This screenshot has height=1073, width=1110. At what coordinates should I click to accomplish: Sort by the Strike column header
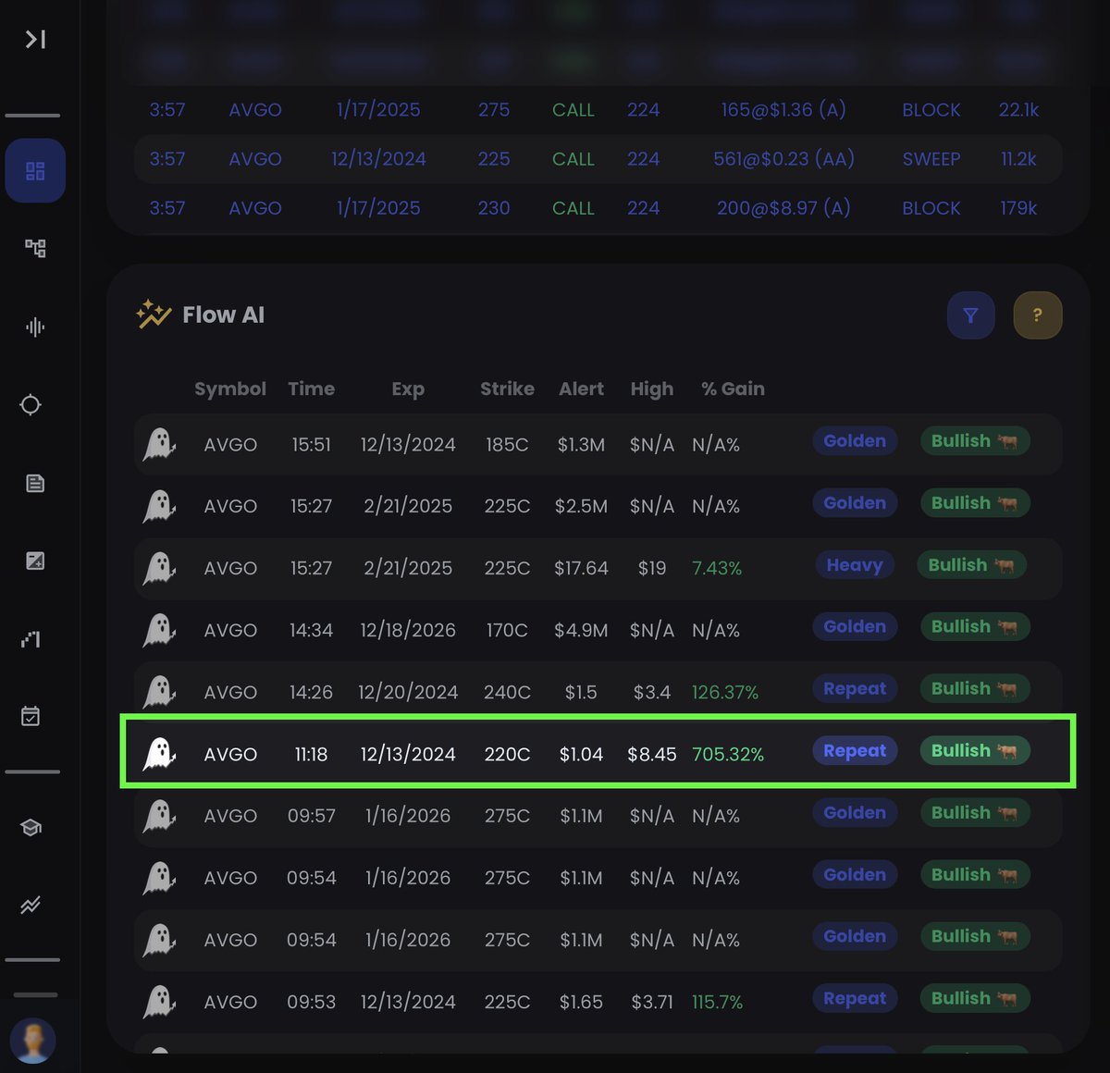pos(507,388)
